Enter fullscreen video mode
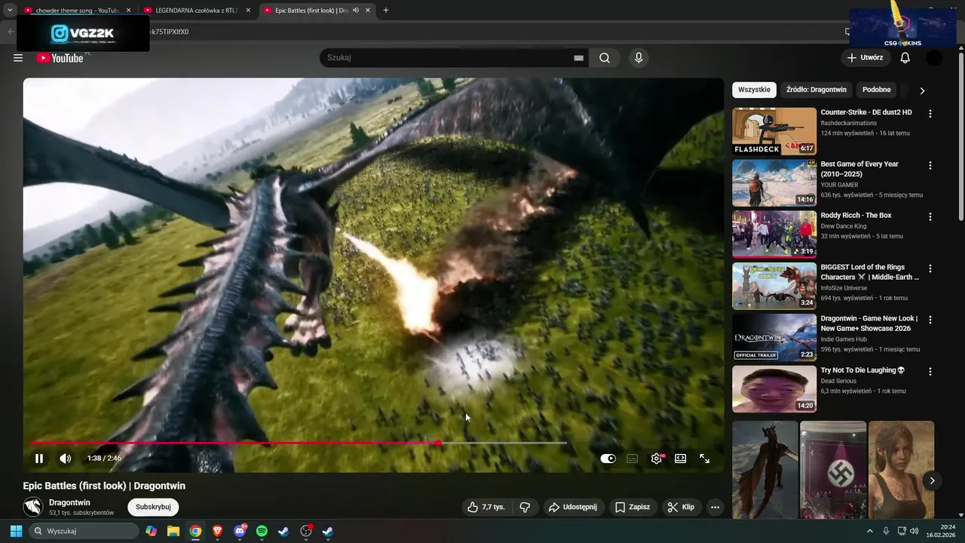 (705, 459)
